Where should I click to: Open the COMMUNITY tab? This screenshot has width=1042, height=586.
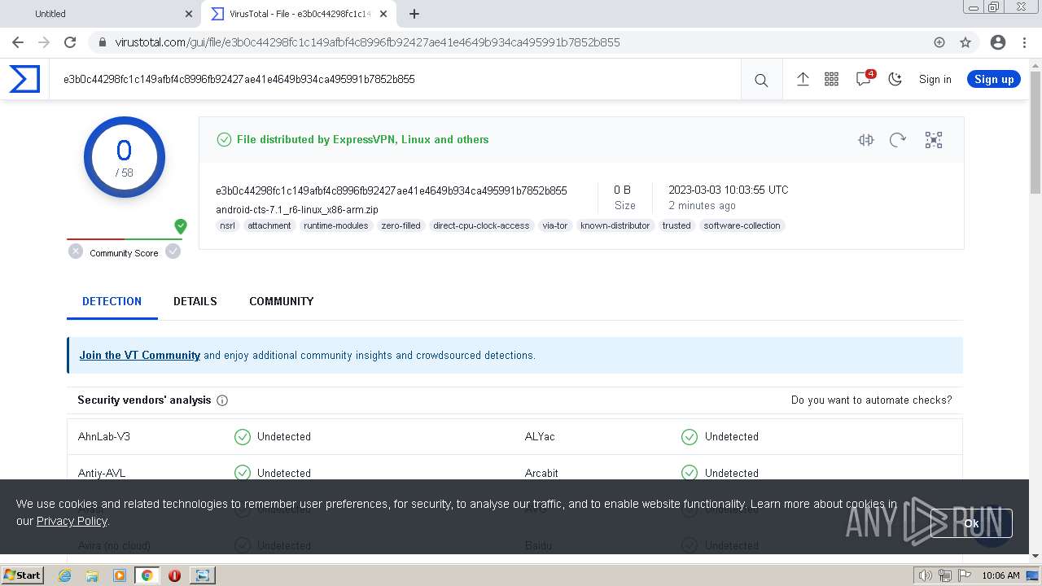click(282, 301)
